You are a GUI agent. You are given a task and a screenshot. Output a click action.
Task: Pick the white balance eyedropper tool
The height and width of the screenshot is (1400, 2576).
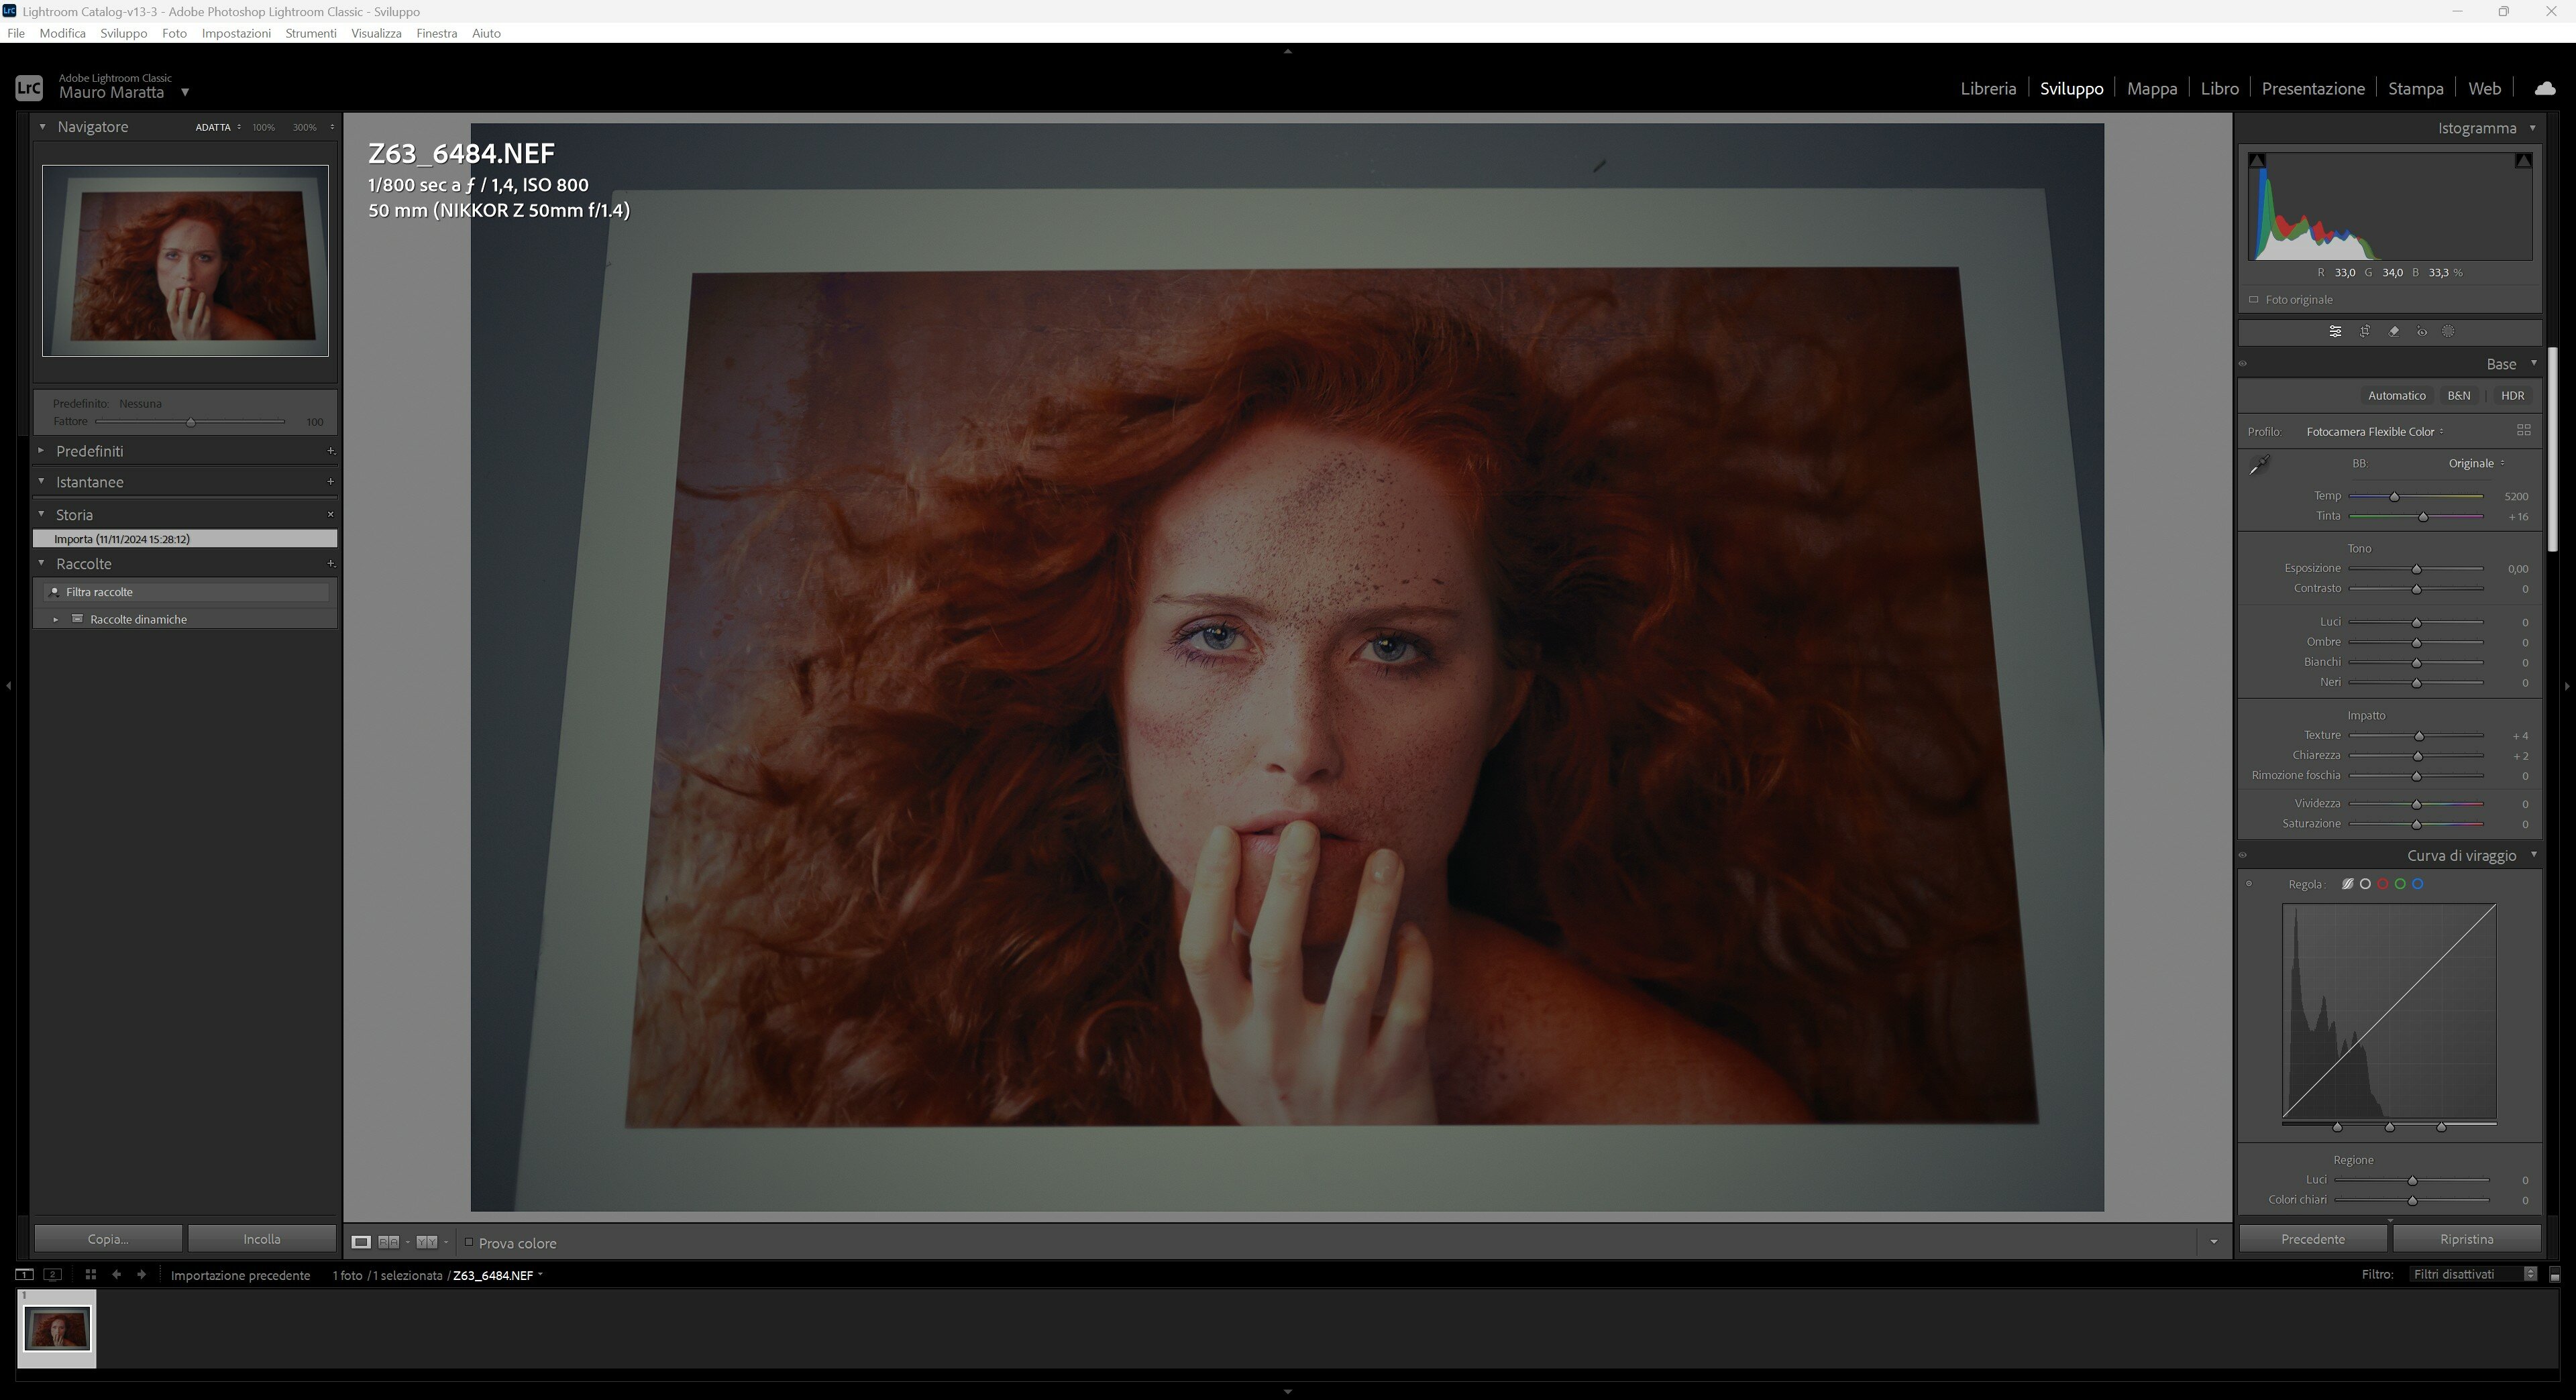[2260, 465]
